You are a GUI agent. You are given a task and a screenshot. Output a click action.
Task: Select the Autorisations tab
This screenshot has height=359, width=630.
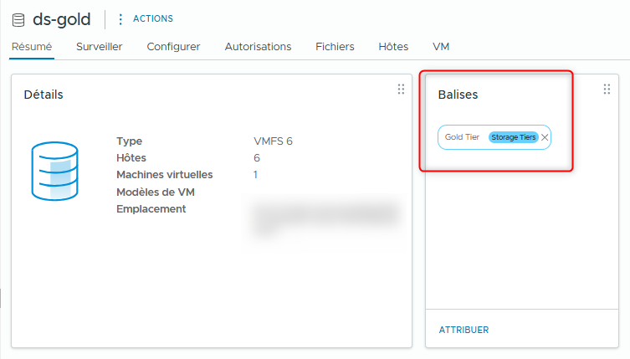(x=258, y=47)
